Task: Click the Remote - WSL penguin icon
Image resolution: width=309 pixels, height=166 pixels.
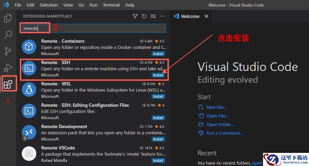Action: pyautogui.click(x=29, y=90)
